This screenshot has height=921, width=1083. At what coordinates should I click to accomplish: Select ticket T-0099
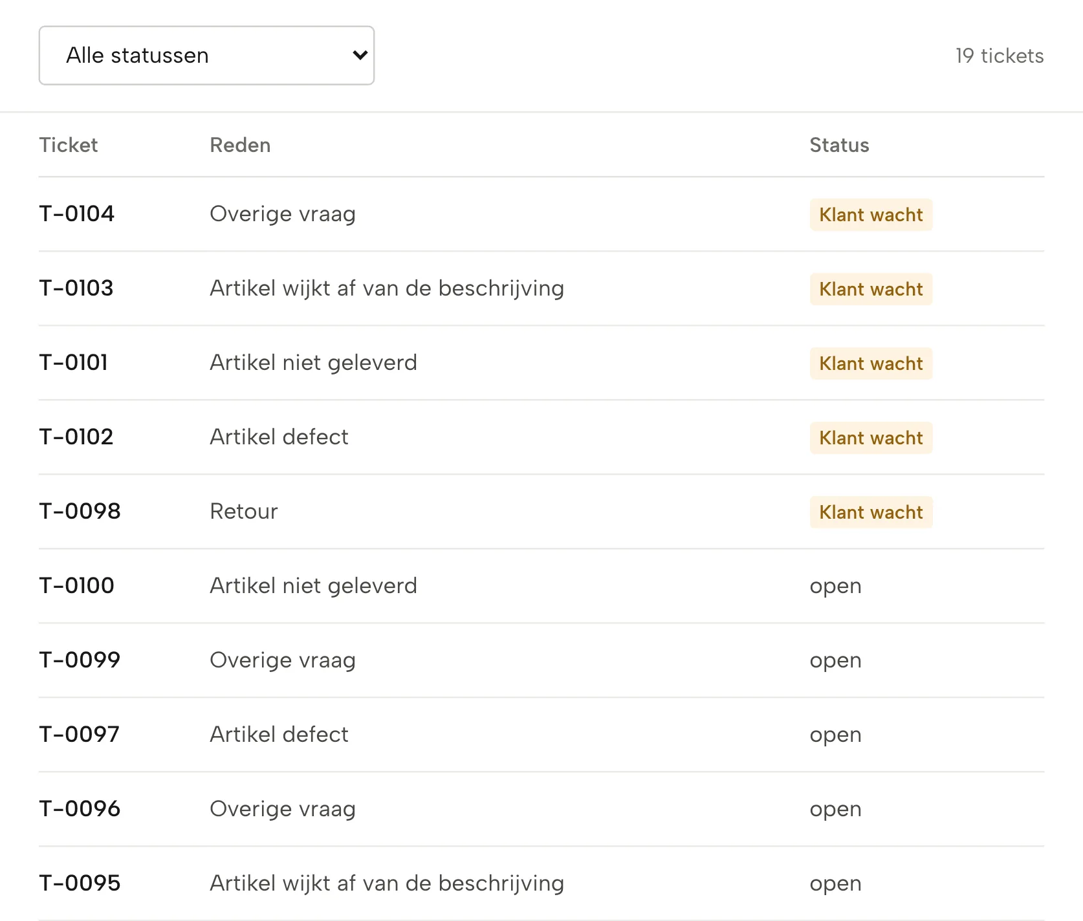tap(80, 660)
